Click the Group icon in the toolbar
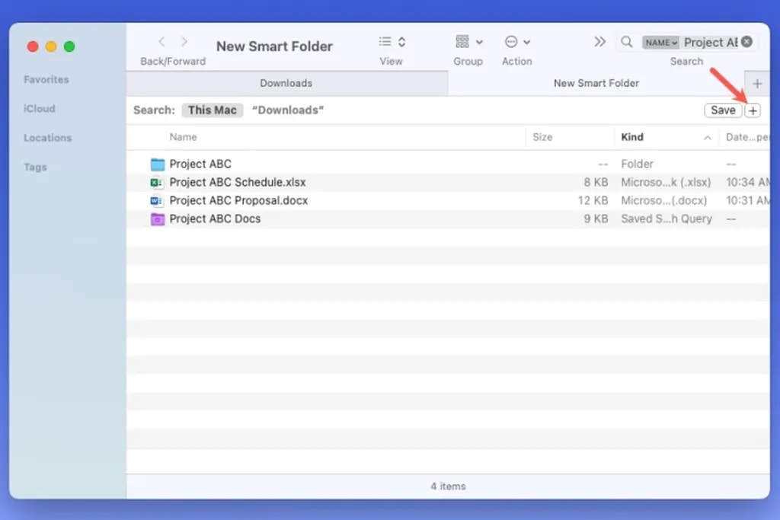 pos(462,42)
